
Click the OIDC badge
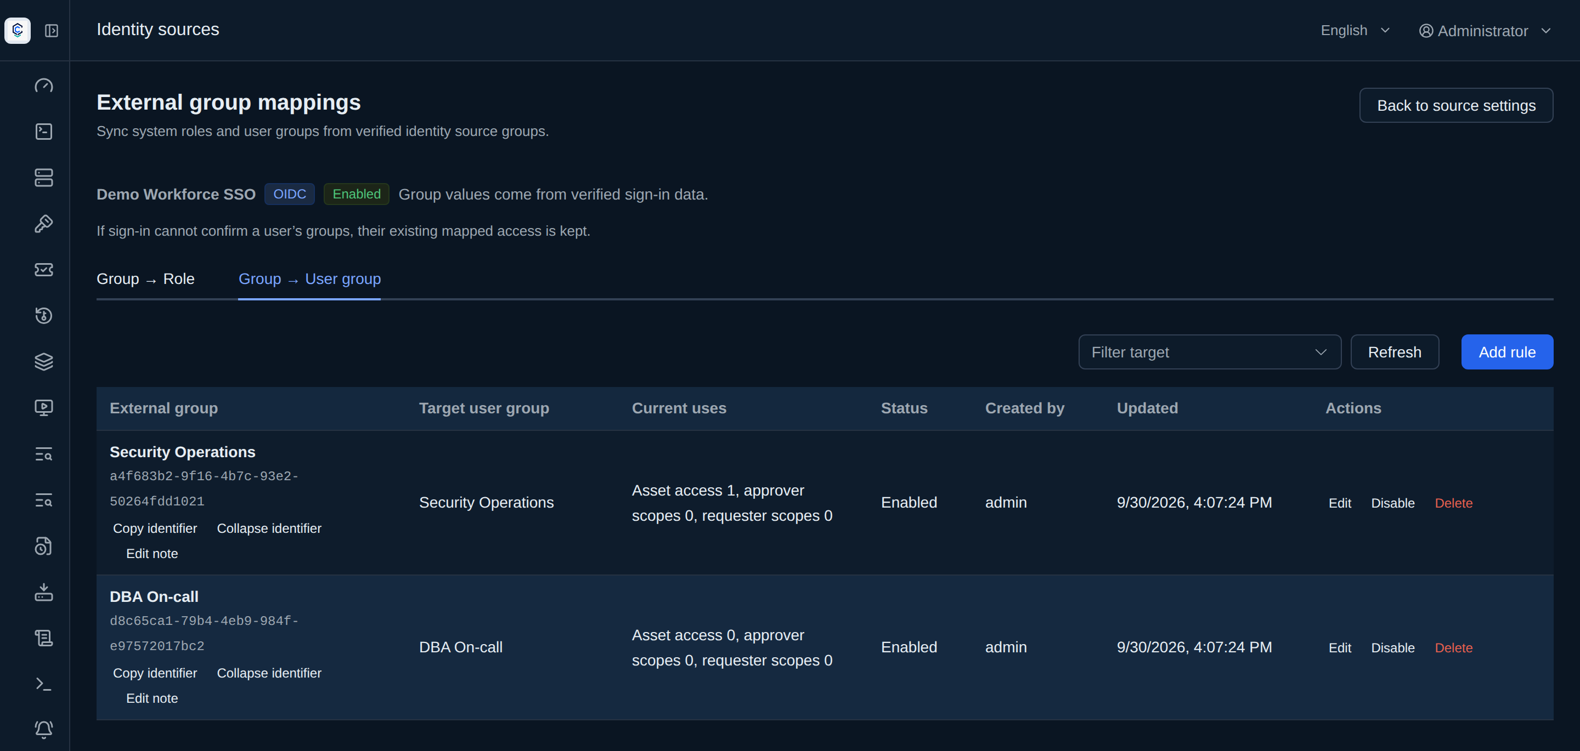click(x=290, y=195)
